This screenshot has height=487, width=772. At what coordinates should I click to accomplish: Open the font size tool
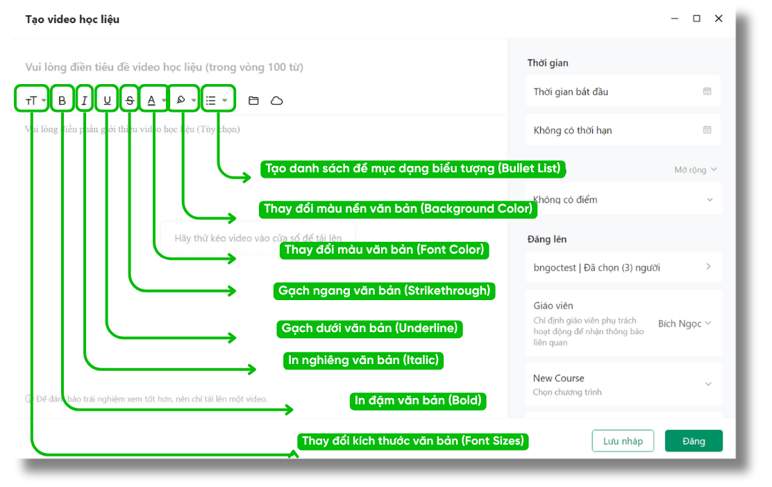click(31, 101)
